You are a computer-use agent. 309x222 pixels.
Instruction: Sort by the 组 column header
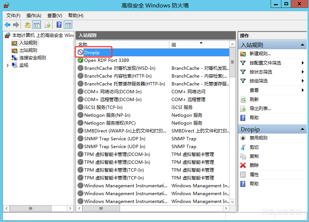coord(199,44)
